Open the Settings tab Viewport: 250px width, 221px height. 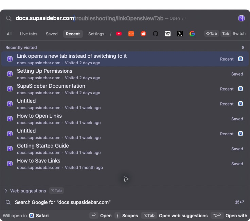coord(96,34)
